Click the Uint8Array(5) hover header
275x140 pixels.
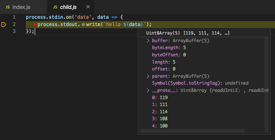188,33
